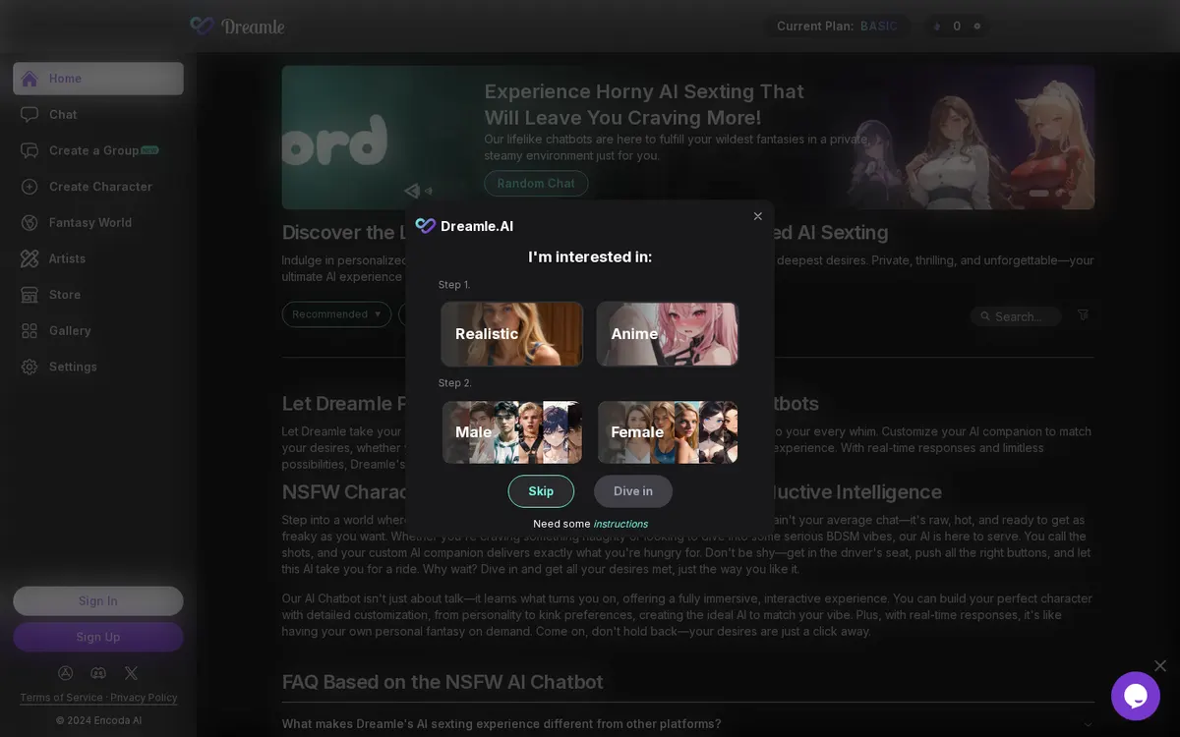Open the Store menu item

[x=98, y=295]
